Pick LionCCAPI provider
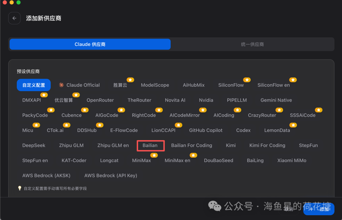 [164, 130]
